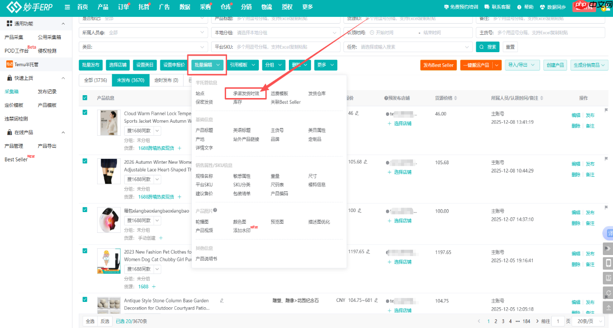Viewport: 613px width, 328px height.
Task: Click the hamburger menu icon beside the logo
Action: coord(67,7)
